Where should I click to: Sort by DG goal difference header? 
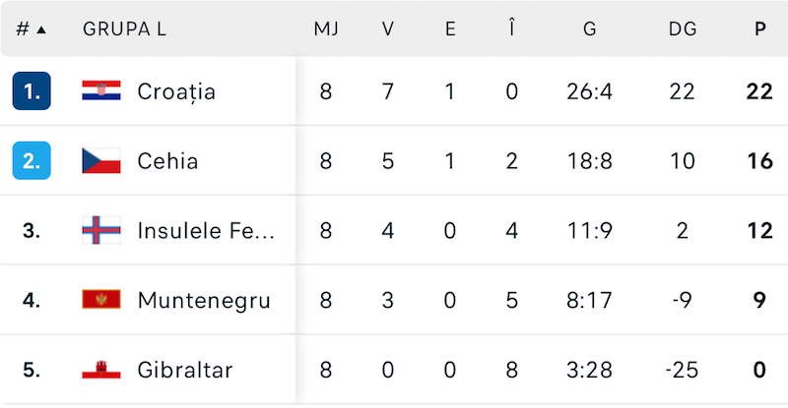pos(683,29)
